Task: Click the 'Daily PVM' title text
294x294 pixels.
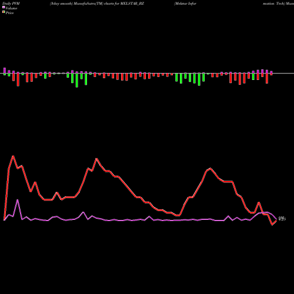Action: tap(11, 4)
